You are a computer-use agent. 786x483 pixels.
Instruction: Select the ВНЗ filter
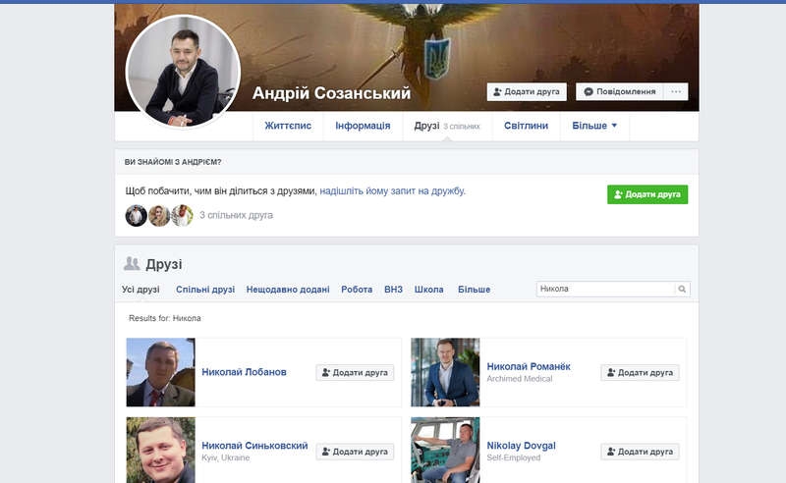tap(394, 290)
